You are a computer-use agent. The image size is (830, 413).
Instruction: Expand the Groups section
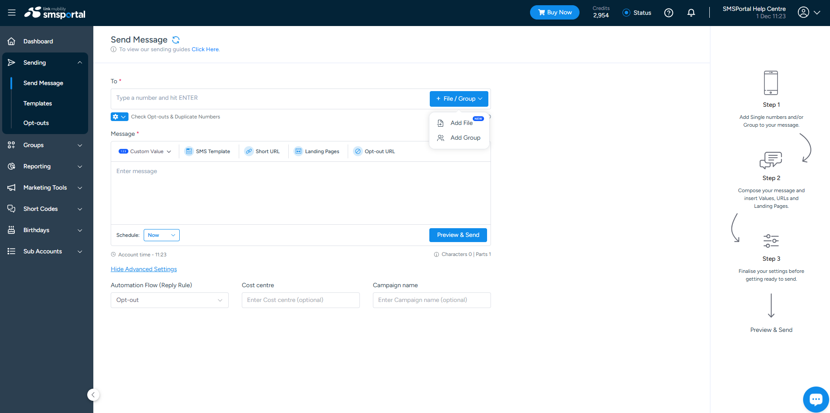click(x=45, y=145)
